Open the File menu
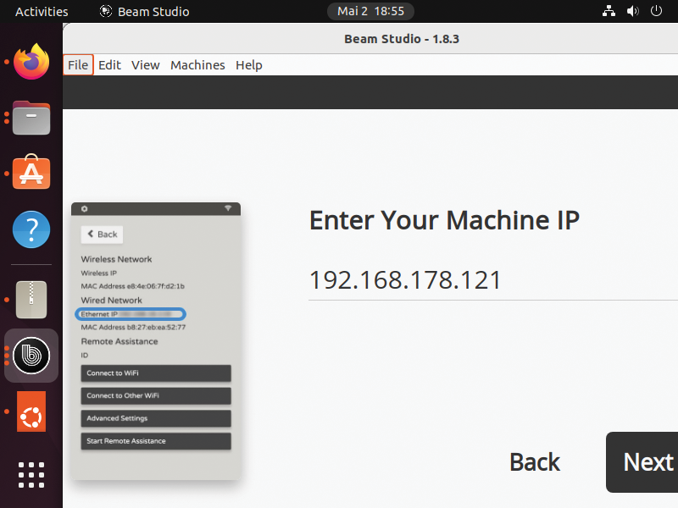678x508 pixels. (x=78, y=65)
